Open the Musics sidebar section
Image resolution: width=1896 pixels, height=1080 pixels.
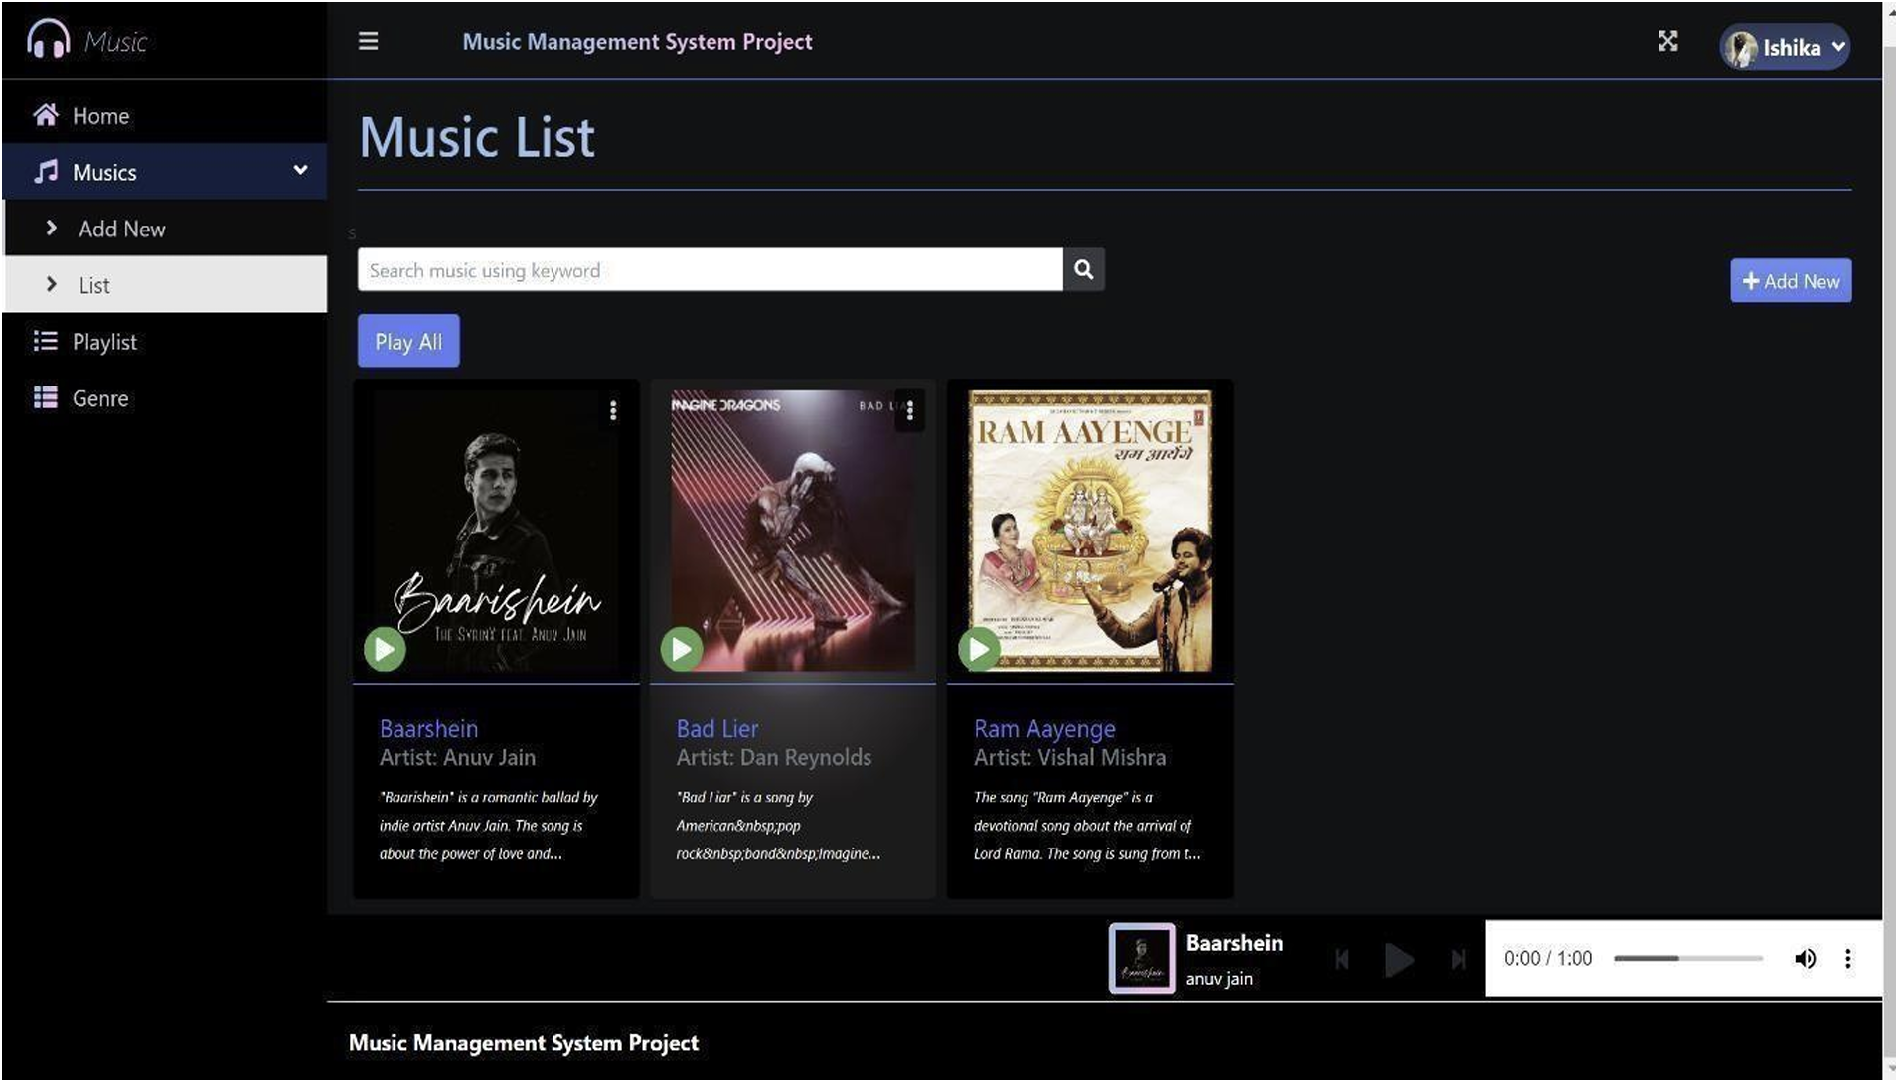164,172
